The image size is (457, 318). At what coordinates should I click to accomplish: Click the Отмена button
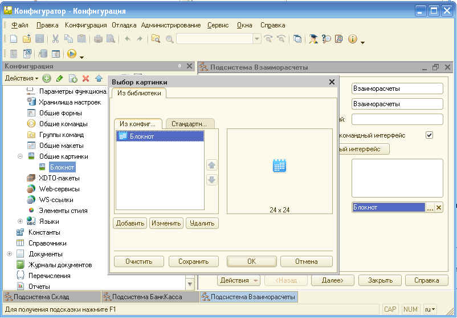[307, 261]
